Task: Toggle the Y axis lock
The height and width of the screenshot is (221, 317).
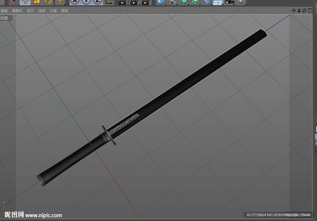Action: tap(86, 2)
